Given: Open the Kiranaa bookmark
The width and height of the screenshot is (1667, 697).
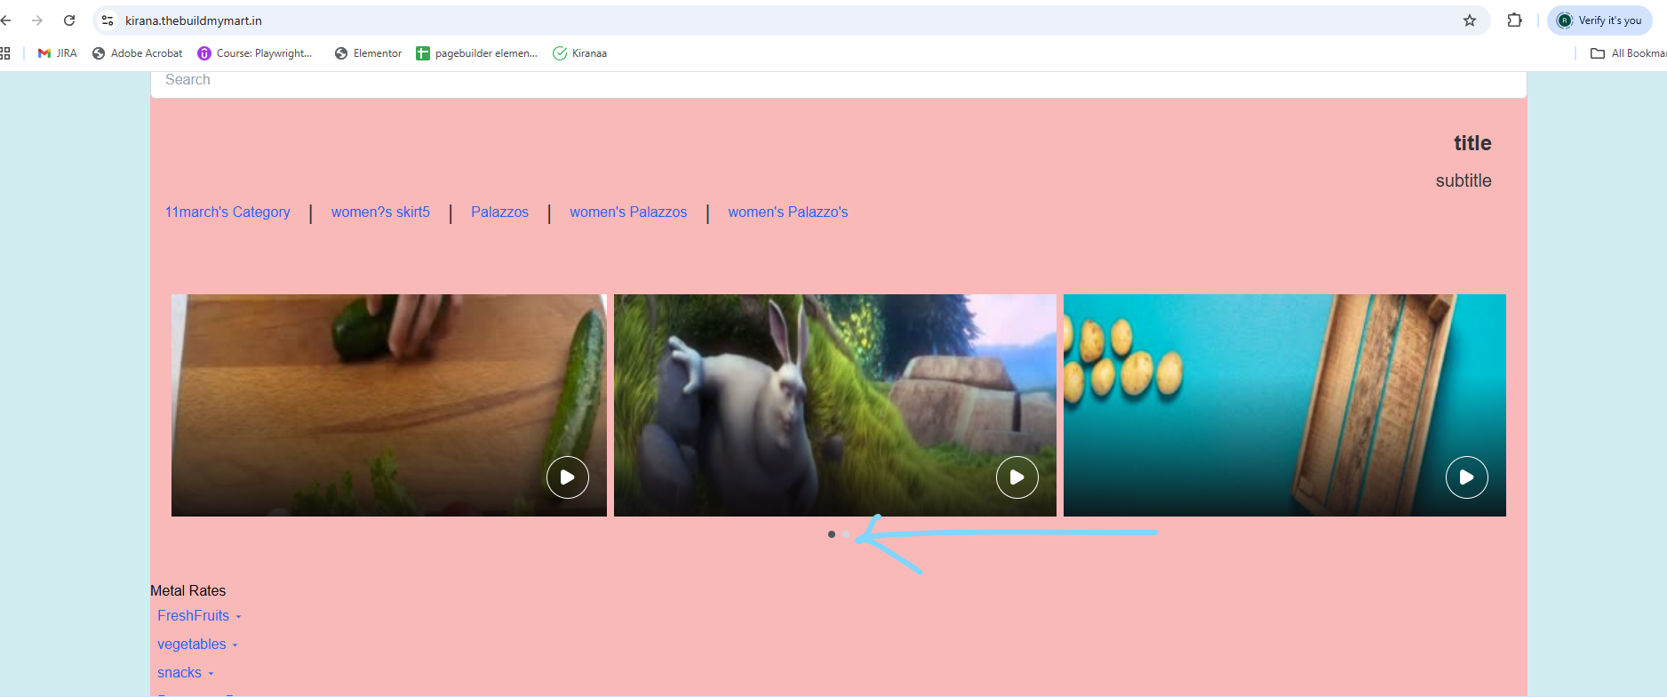Looking at the screenshot, I should click(580, 53).
